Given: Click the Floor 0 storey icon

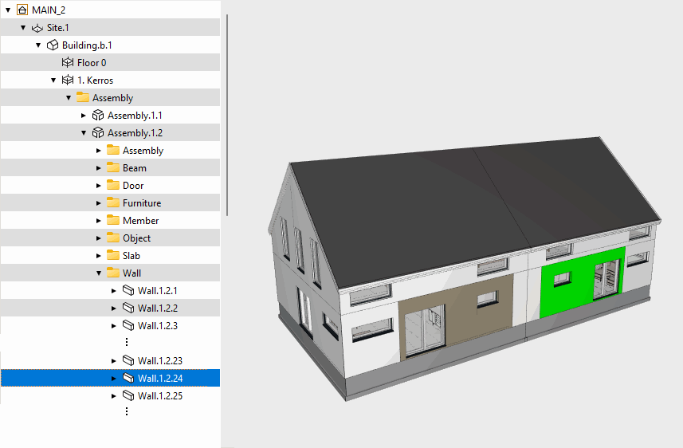Looking at the screenshot, I should (x=67, y=62).
